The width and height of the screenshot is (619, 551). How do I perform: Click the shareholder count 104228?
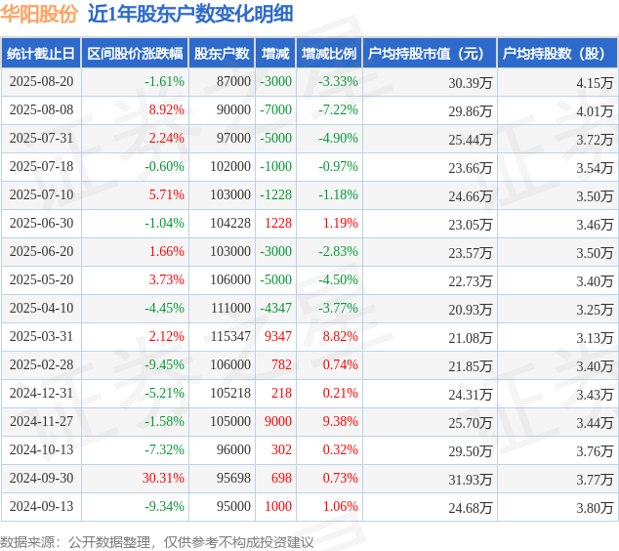coord(230,223)
